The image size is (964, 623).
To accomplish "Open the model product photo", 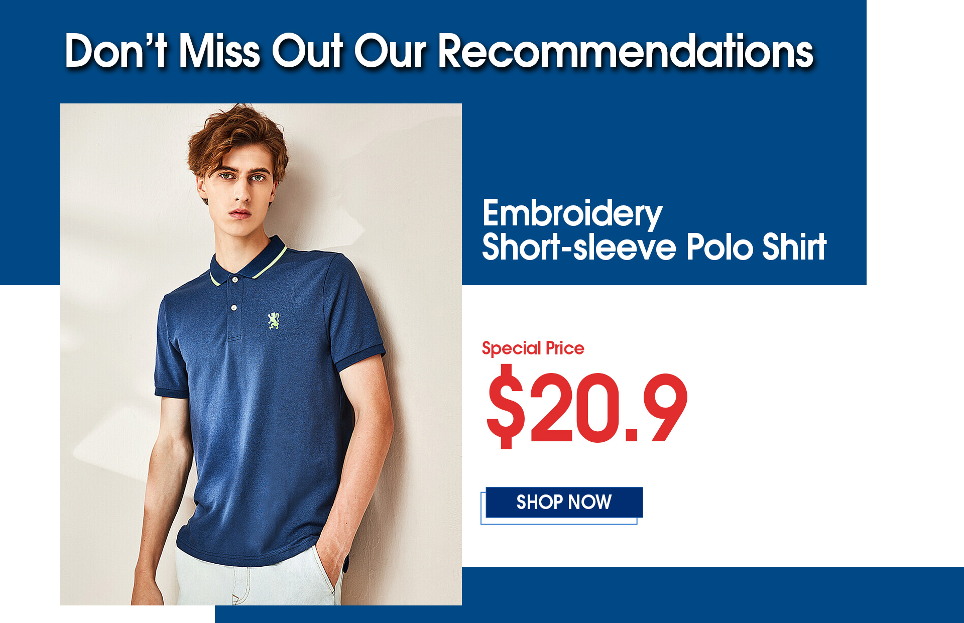I will [261, 354].
